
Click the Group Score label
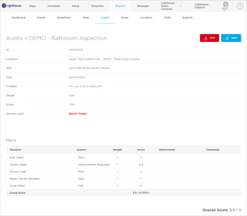(x=17, y=193)
